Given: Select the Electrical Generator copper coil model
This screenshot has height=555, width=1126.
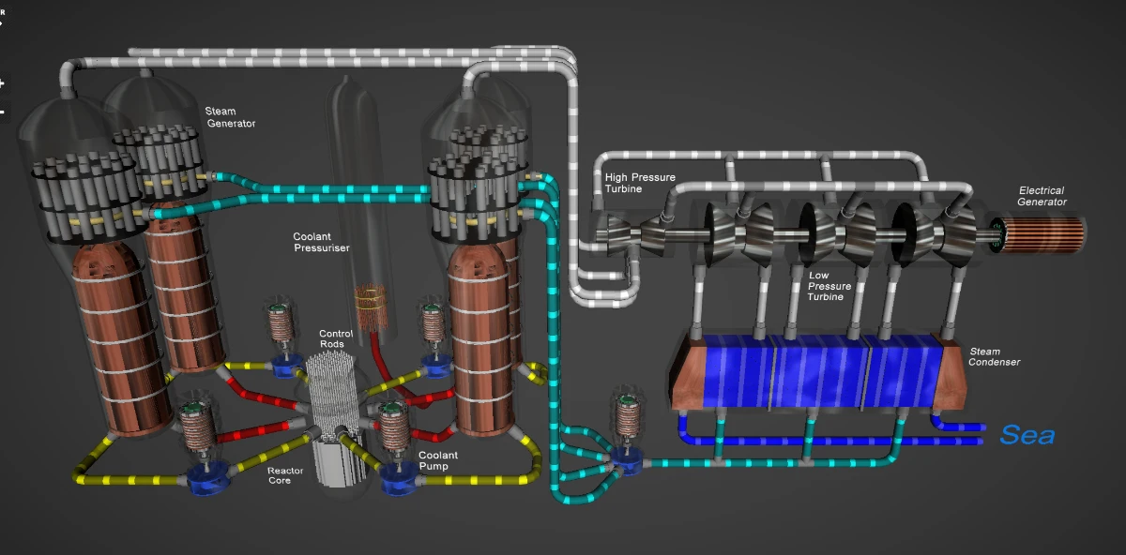Looking at the screenshot, I should pos(1042,232).
